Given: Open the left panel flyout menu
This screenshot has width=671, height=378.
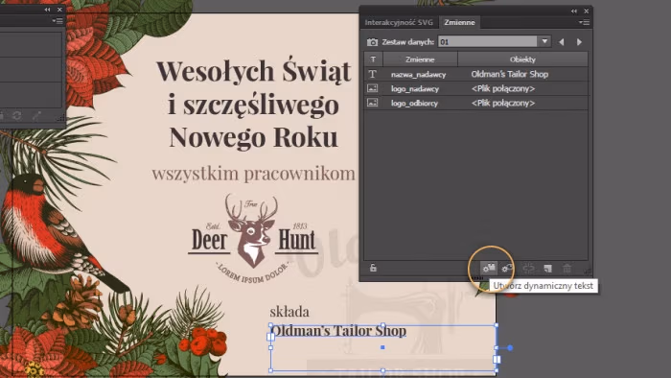Looking at the screenshot, I should (58, 20).
